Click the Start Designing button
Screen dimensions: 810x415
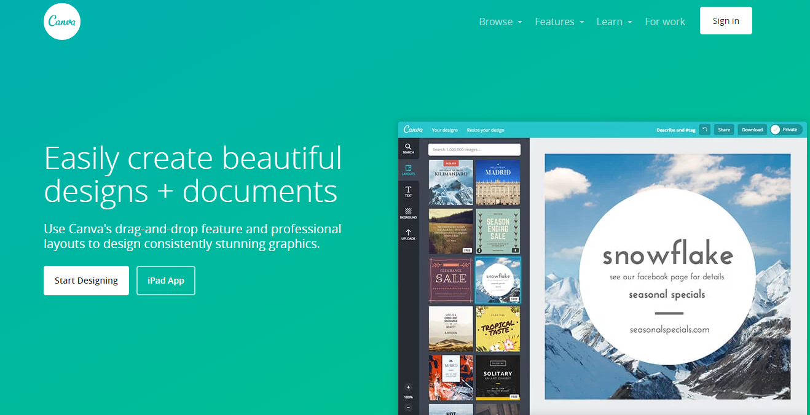(x=86, y=281)
